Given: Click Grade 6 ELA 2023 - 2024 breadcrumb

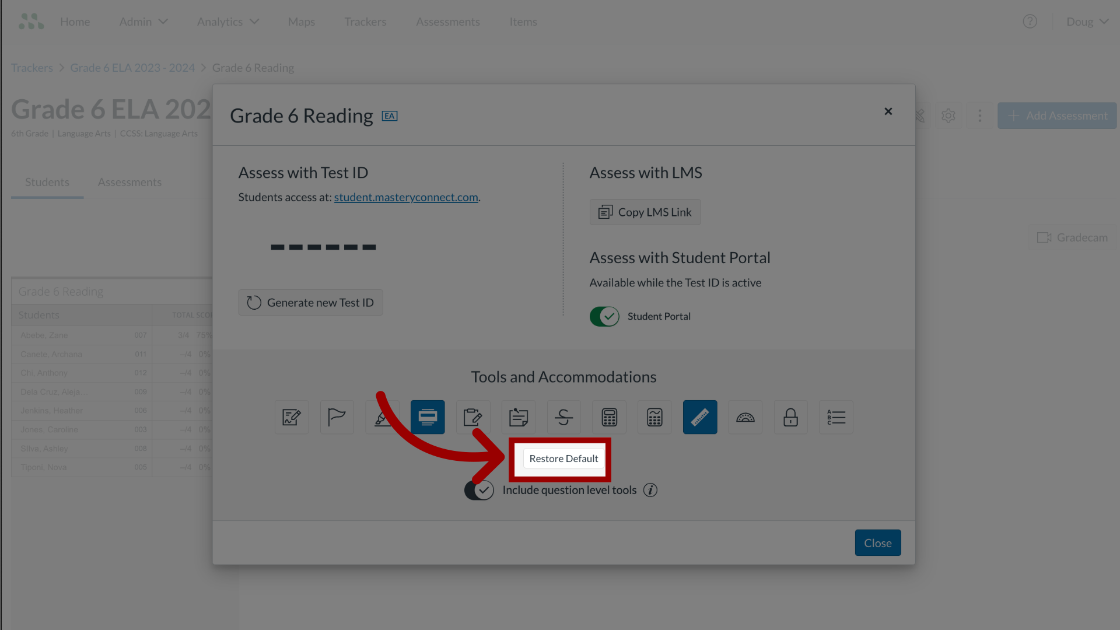Looking at the screenshot, I should pos(132,68).
